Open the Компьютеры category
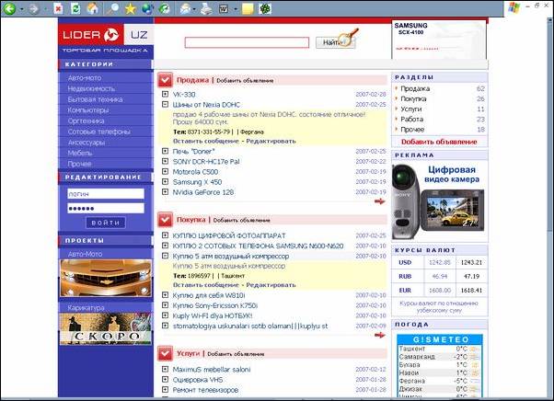Screen dimensions: 554x401 point(87,109)
